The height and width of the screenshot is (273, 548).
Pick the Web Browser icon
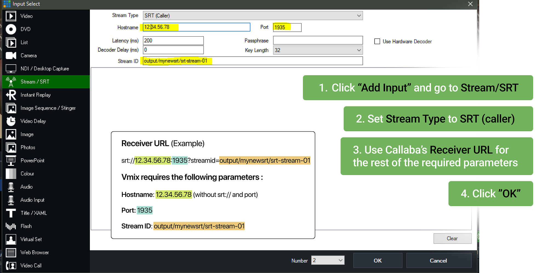click(11, 252)
